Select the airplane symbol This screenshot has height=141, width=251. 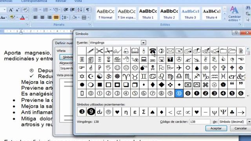[179, 68]
